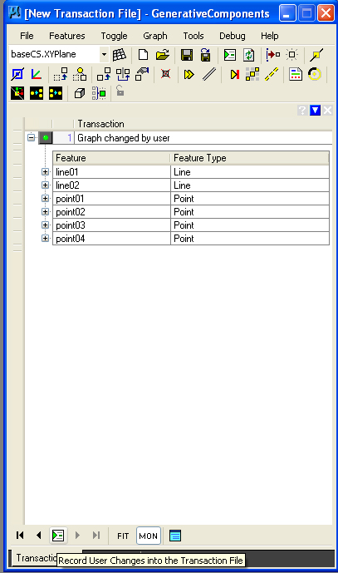338x573 pixels.
Task: Save using the floppy disk icon
Action: 187,55
